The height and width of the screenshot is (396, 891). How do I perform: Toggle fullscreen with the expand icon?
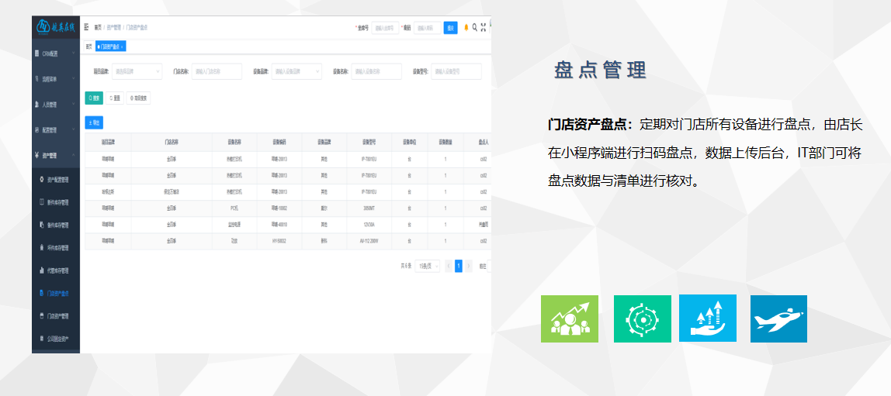484,27
